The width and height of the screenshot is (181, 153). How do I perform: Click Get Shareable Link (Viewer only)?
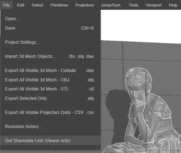click(51, 140)
